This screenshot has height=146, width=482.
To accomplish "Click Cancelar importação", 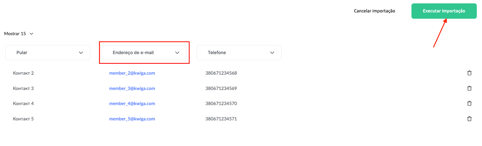I will (x=374, y=11).
